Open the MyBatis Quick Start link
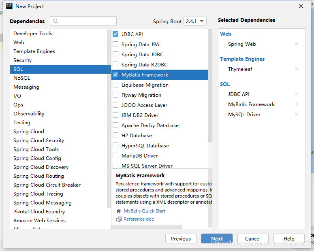This screenshot has height=251, width=314. pyautogui.click(x=144, y=211)
